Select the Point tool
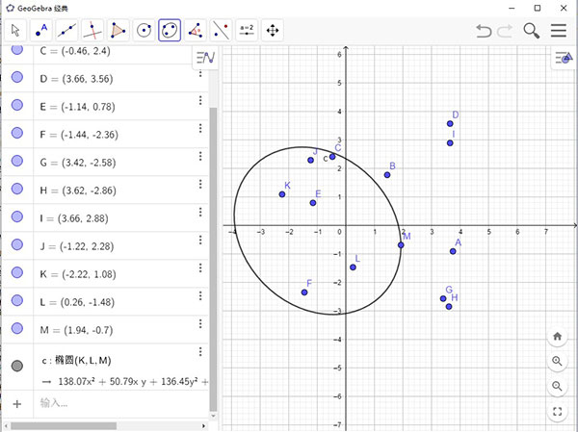The height and width of the screenshot is (432, 578). click(41, 30)
